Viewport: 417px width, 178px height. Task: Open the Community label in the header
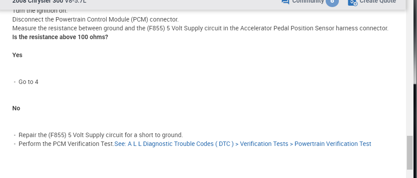coord(308,2)
